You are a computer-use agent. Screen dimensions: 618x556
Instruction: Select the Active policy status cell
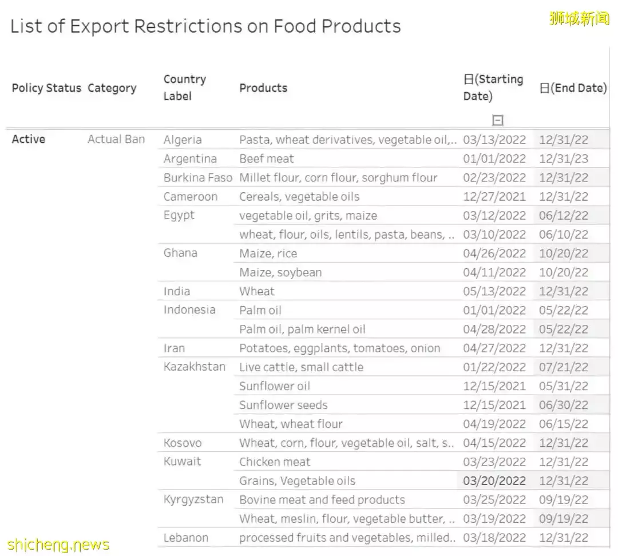(29, 139)
